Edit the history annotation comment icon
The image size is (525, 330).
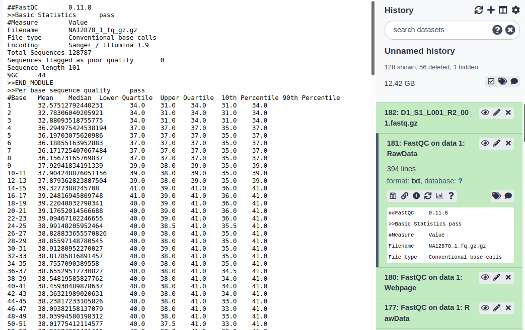pos(514,81)
